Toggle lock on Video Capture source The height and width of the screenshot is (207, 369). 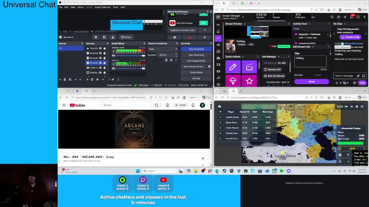coord(104,68)
